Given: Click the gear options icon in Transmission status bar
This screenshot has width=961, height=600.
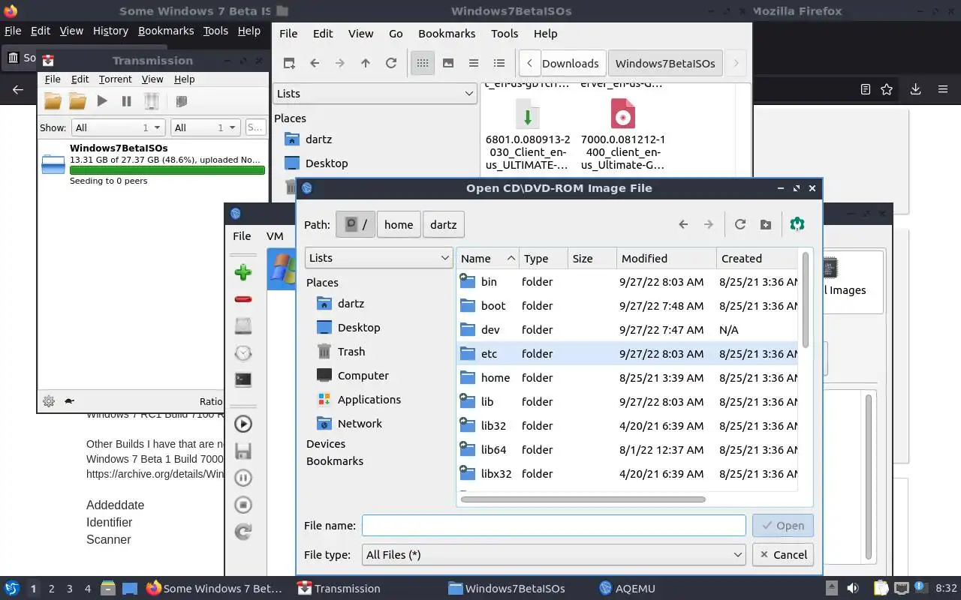Looking at the screenshot, I should (49, 401).
